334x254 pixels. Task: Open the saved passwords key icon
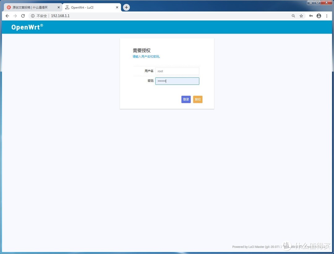click(311, 16)
